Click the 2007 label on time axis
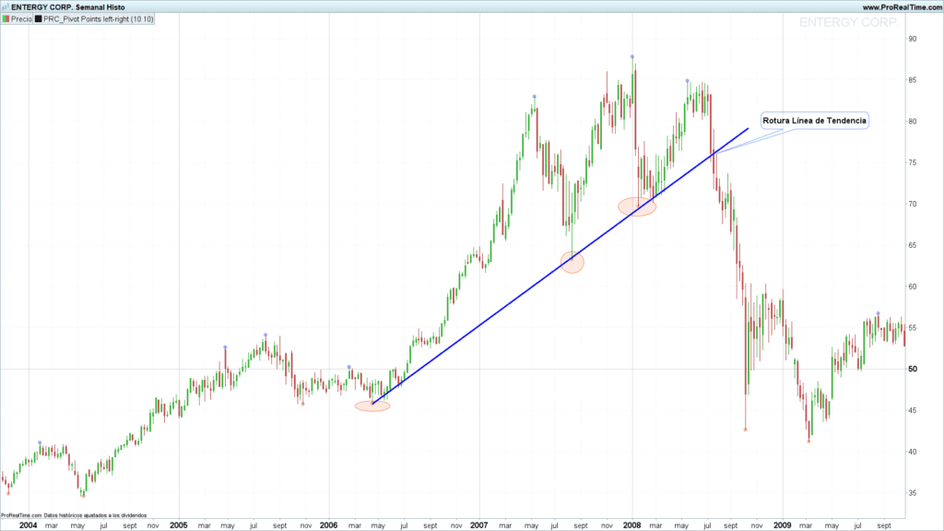Image resolution: width=944 pixels, height=531 pixels. pos(478,525)
